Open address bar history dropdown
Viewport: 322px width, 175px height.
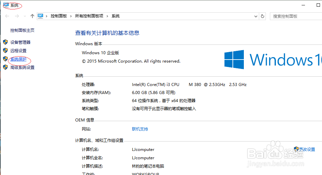pos(256,16)
